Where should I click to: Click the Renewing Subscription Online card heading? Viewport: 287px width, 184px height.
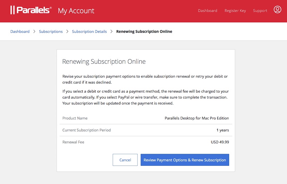point(104,62)
